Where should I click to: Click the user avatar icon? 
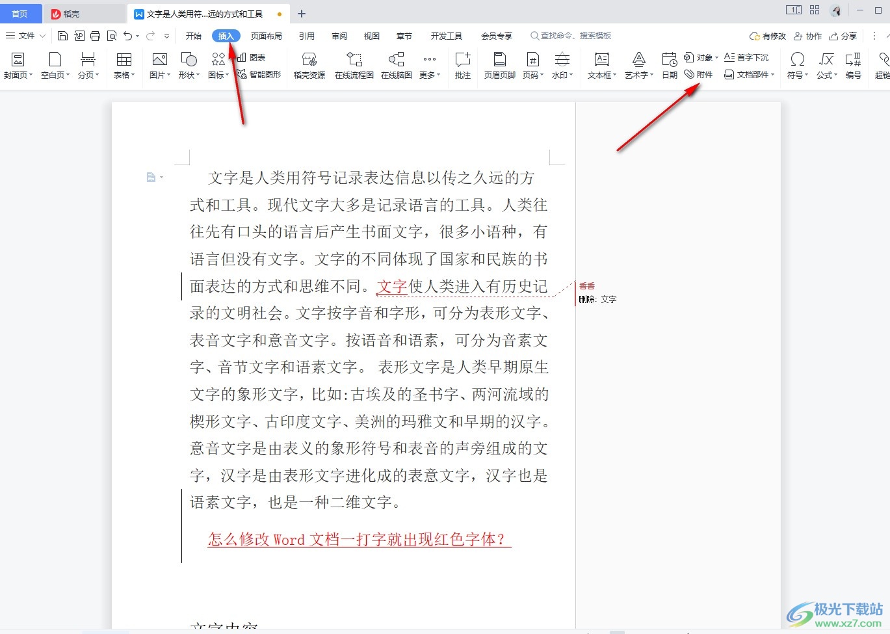[836, 10]
